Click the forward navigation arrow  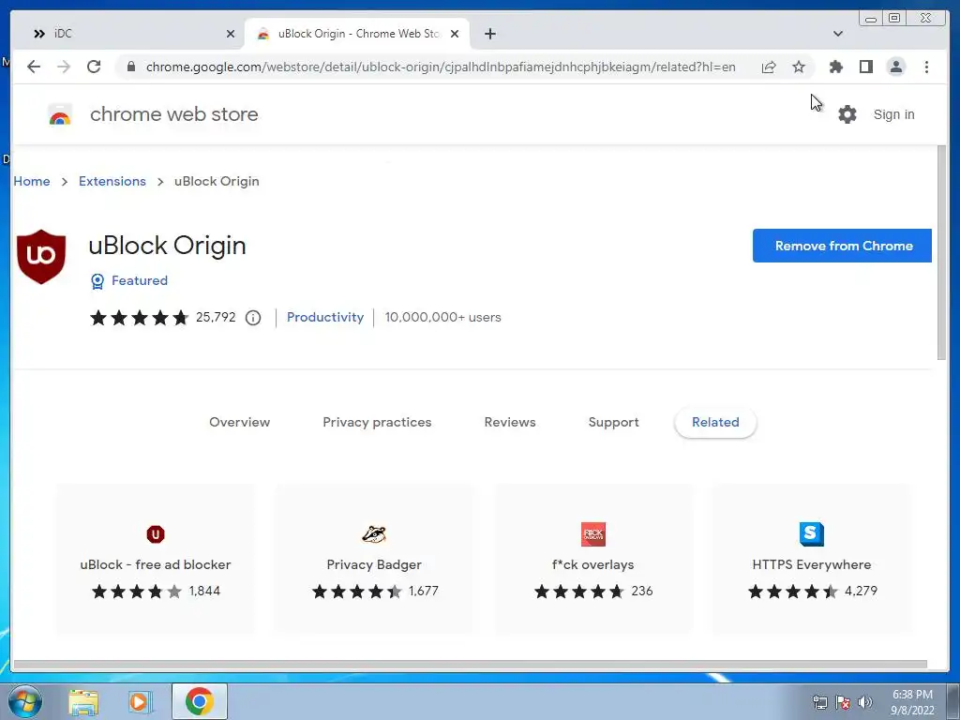pyautogui.click(x=64, y=67)
